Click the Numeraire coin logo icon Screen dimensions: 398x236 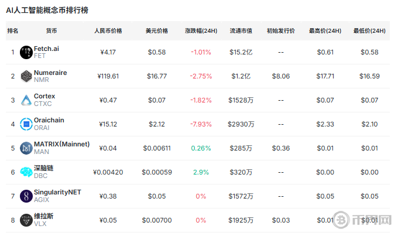click(26, 76)
